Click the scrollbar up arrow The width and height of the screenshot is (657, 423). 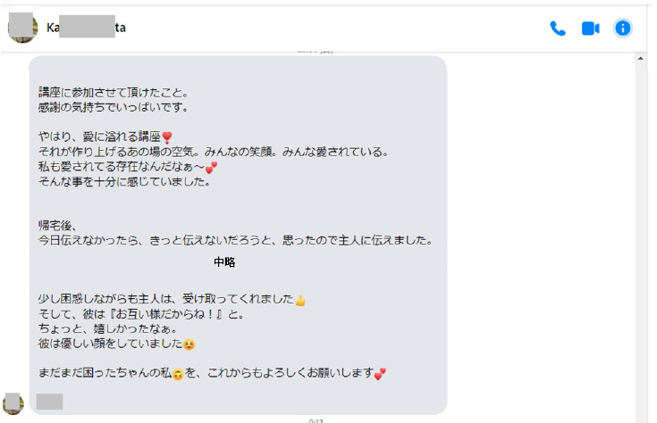pyautogui.click(x=640, y=59)
